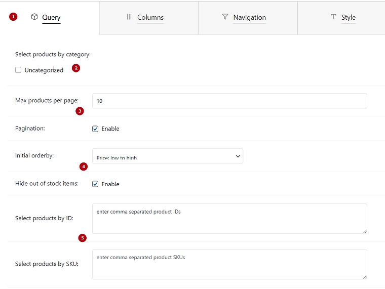Click the columns bars icon

coord(129,17)
